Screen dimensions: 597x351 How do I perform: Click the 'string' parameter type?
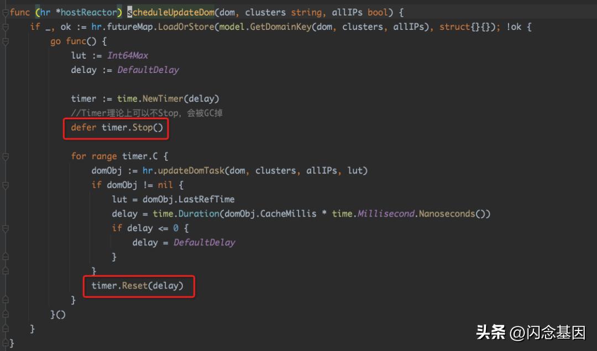(x=306, y=13)
